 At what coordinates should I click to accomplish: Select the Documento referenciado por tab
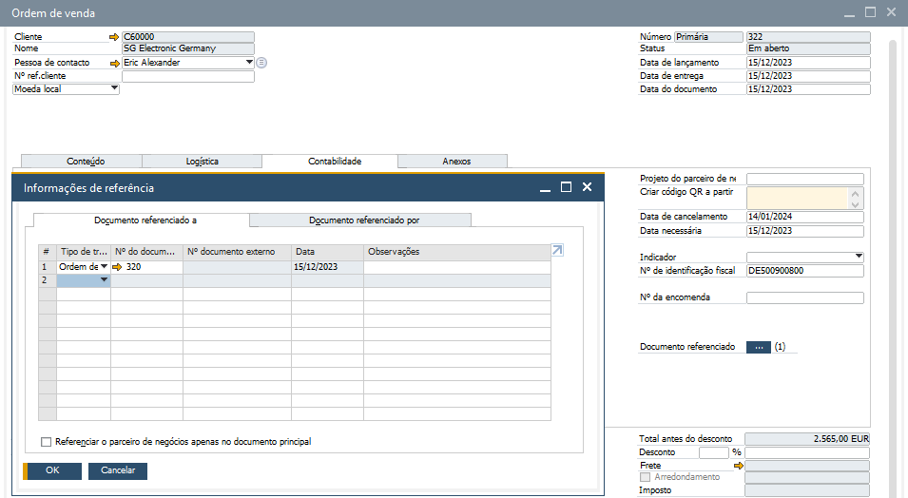coord(364,220)
